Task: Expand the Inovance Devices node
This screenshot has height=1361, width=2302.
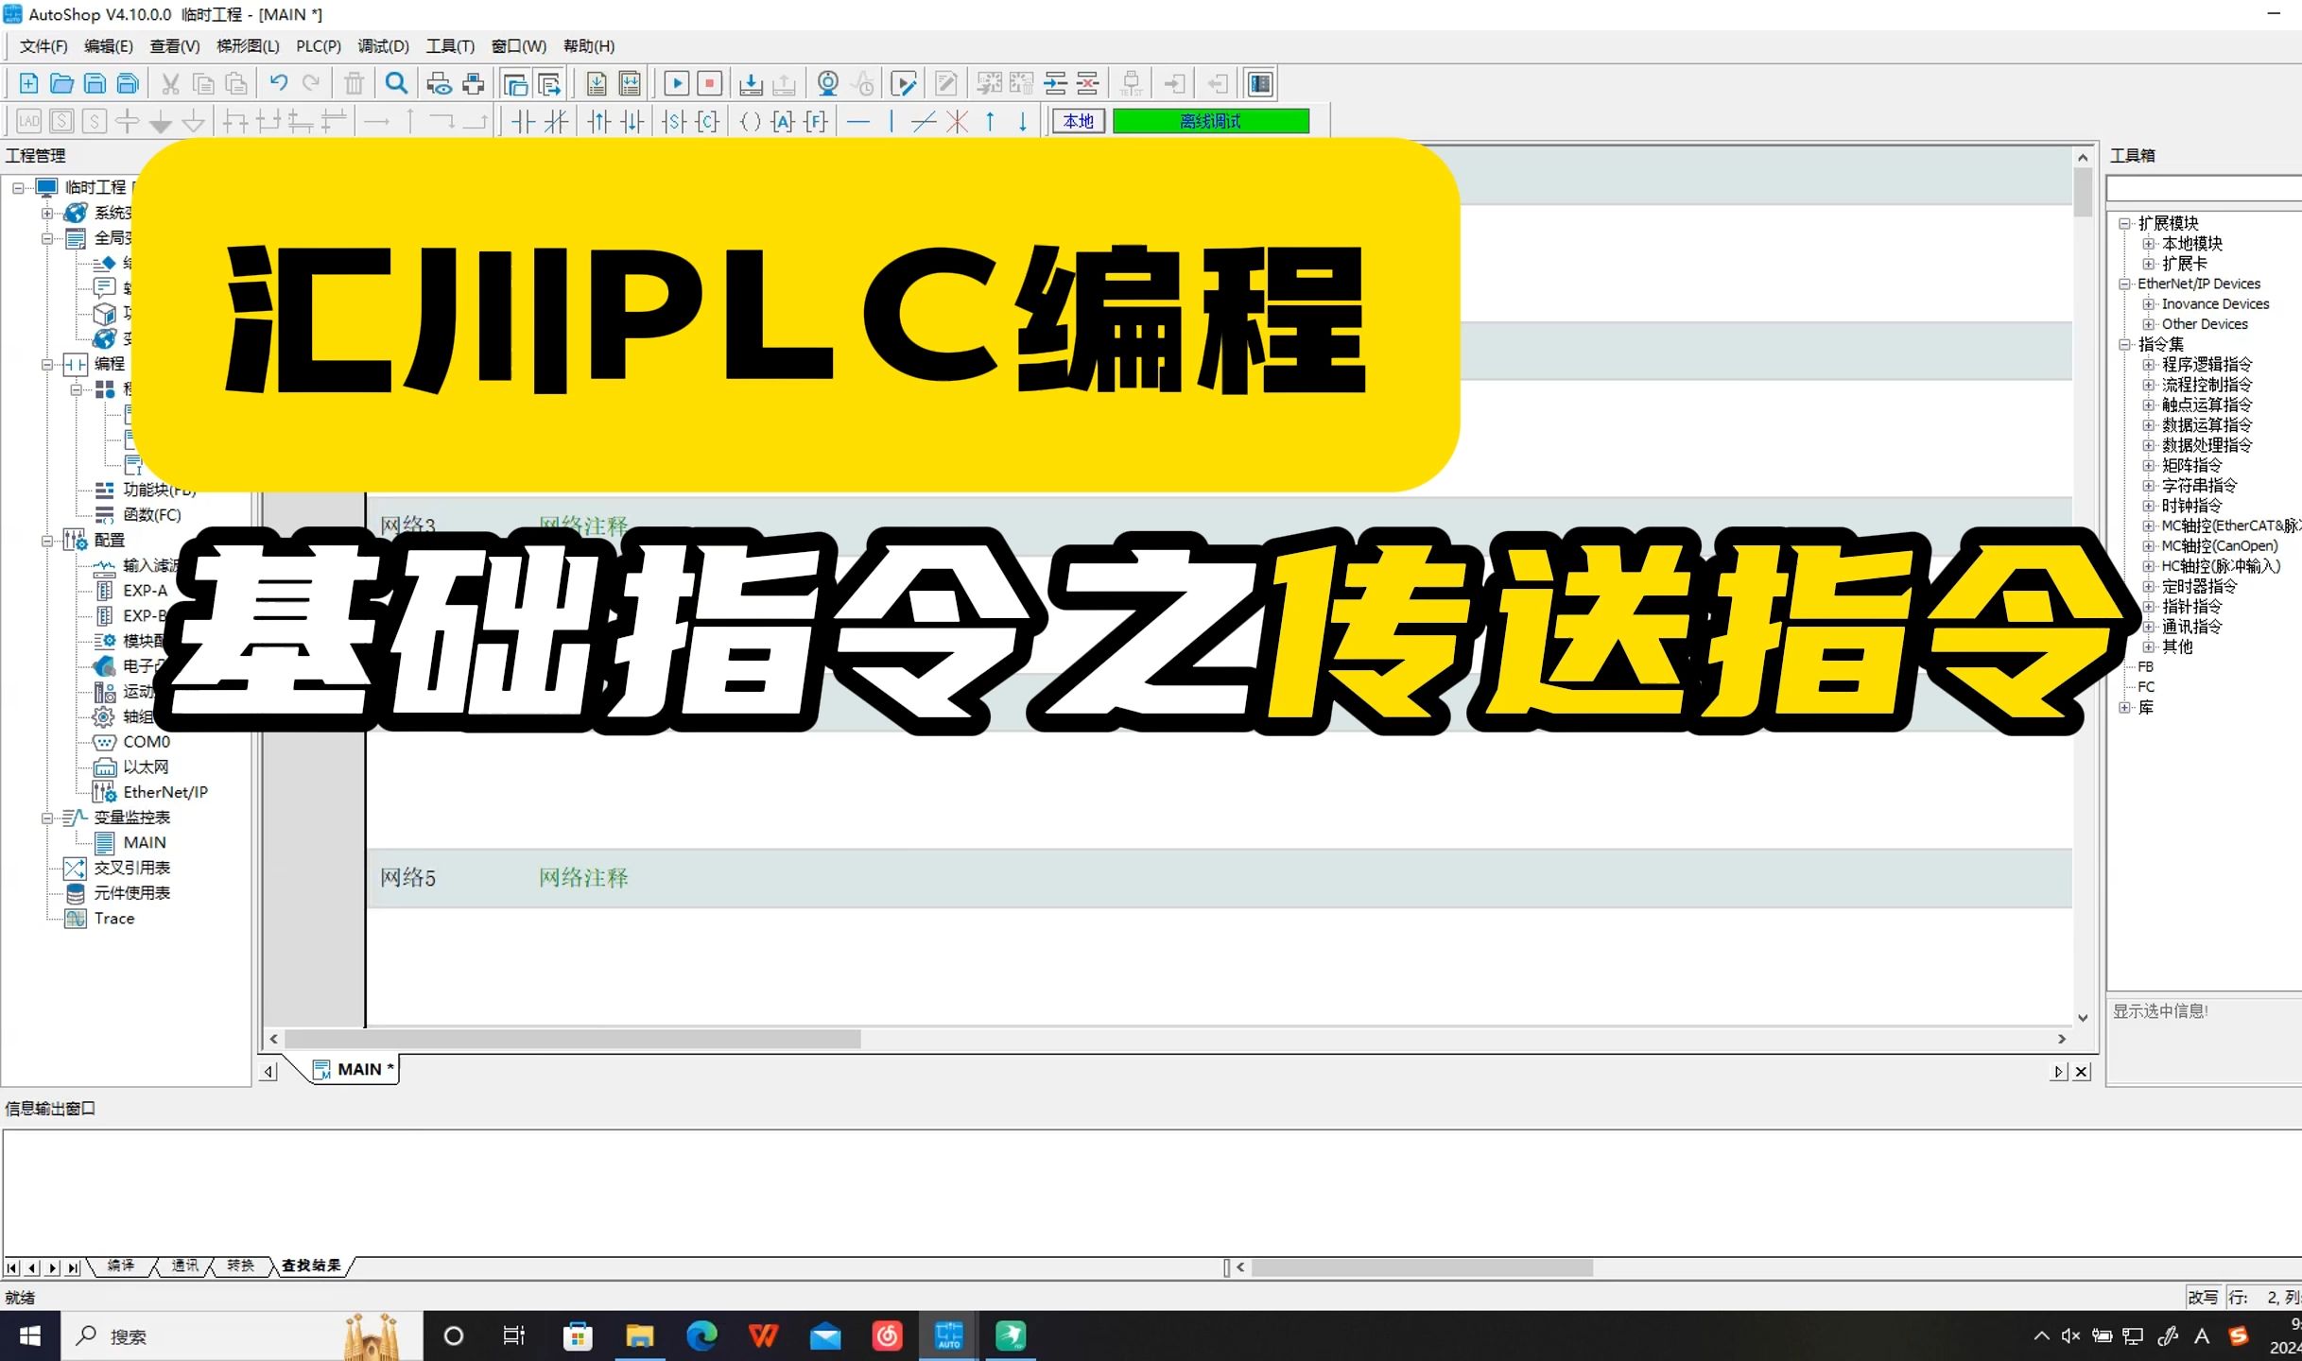Action: [2149, 303]
